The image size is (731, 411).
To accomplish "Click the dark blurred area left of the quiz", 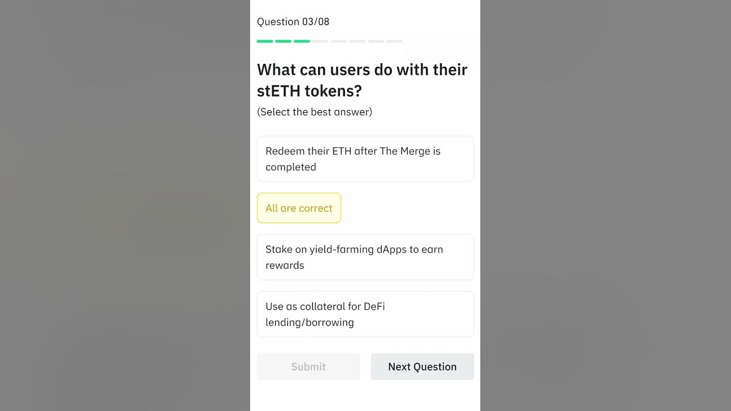I will tap(124, 205).
